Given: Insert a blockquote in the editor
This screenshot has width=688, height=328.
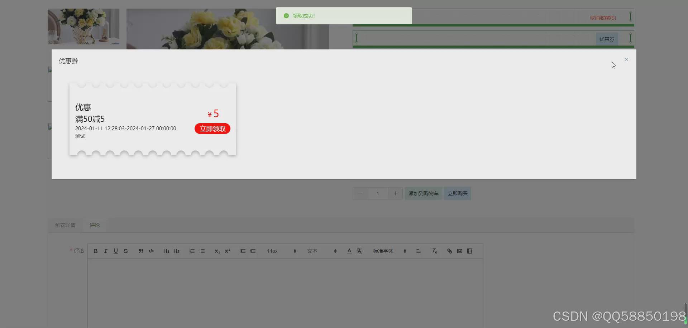Looking at the screenshot, I should coord(141,251).
